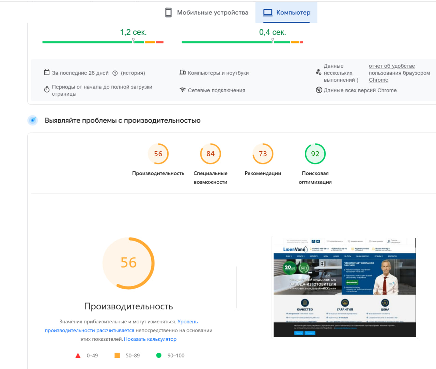
Task: Click the calendar icon beside 28 дней
Action: [47, 72]
